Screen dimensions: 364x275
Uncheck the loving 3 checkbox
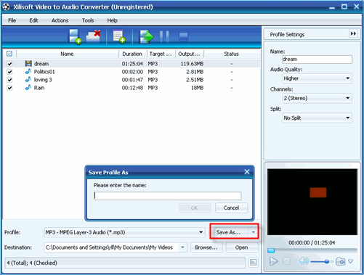coord(9,80)
